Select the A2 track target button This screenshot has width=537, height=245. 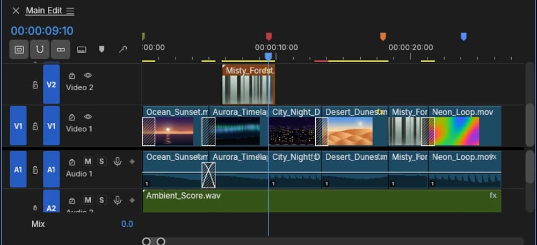pyautogui.click(x=52, y=202)
